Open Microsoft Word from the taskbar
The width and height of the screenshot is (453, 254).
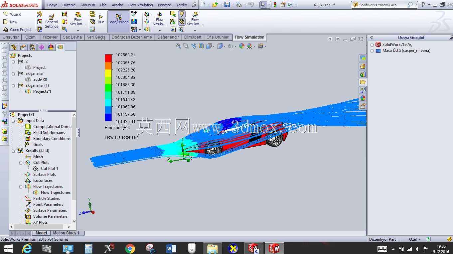(x=171, y=248)
